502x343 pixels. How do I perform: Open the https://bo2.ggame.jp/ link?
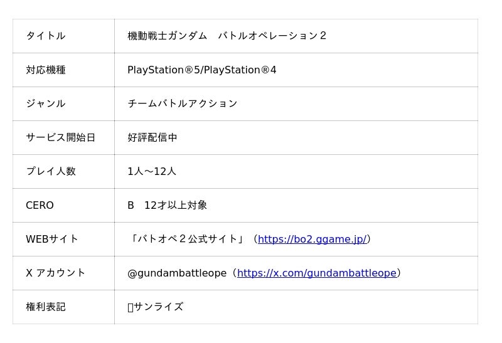pyautogui.click(x=312, y=239)
